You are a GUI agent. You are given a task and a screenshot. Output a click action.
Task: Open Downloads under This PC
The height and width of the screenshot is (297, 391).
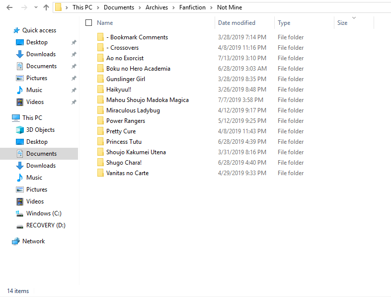tap(41, 166)
